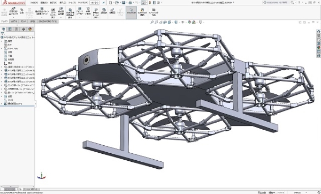Open the PropertyManager tab icon
The width and height of the screenshot is (321, 194).
pos(10,29)
